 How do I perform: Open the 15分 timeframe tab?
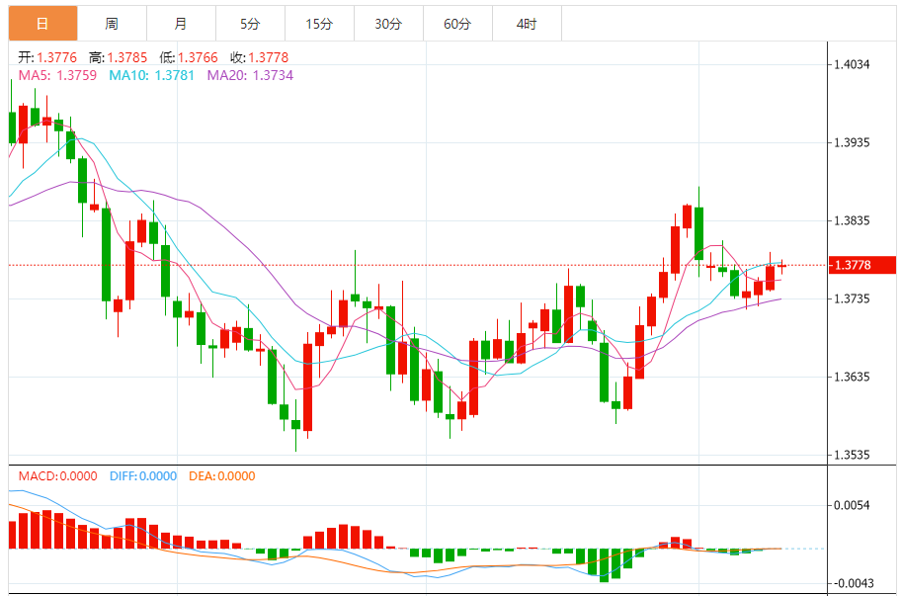tap(319, 24)
